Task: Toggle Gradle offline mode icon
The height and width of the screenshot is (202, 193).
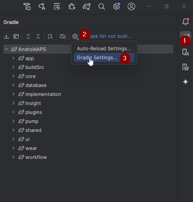Action: [x=63, y=36]
